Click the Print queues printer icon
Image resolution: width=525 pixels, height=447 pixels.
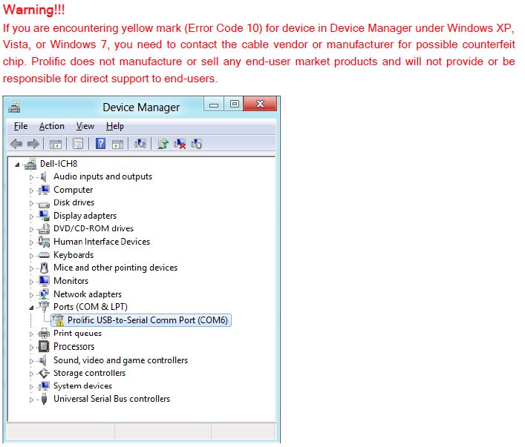click(44, 334)
